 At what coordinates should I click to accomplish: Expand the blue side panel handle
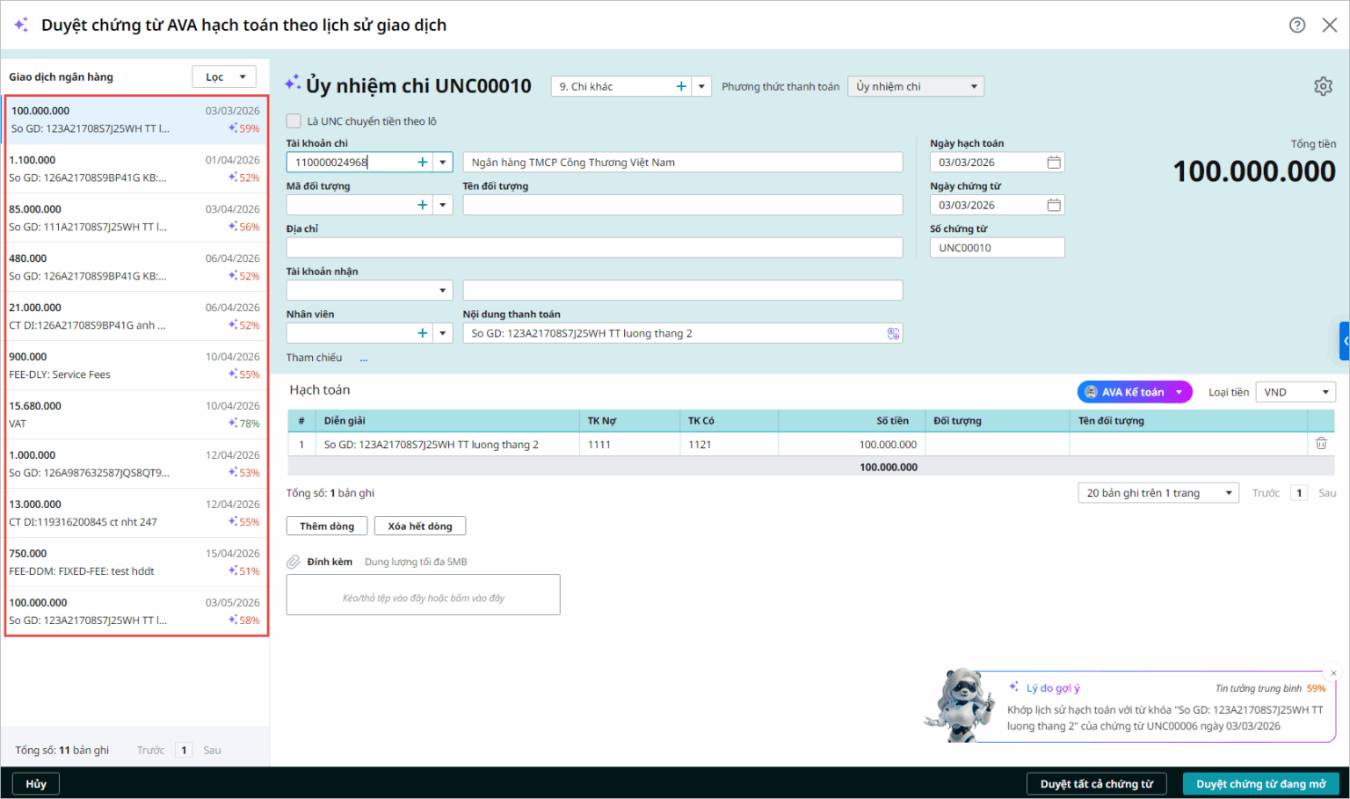click(x=1345, y=341)
